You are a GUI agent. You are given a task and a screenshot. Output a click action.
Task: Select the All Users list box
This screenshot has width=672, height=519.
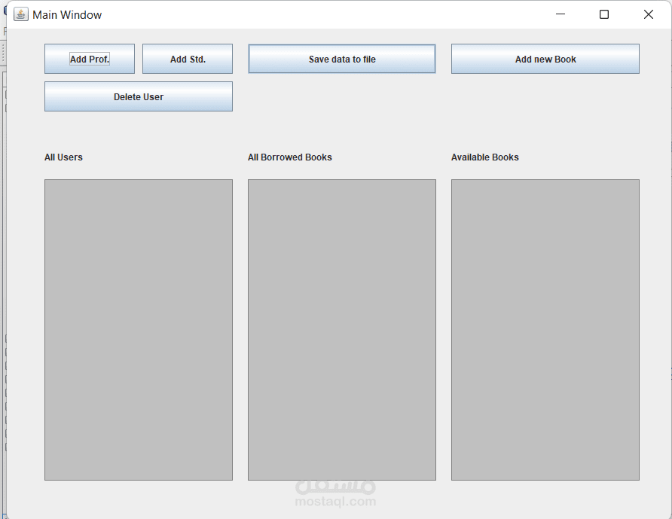[x=139, y=330]
